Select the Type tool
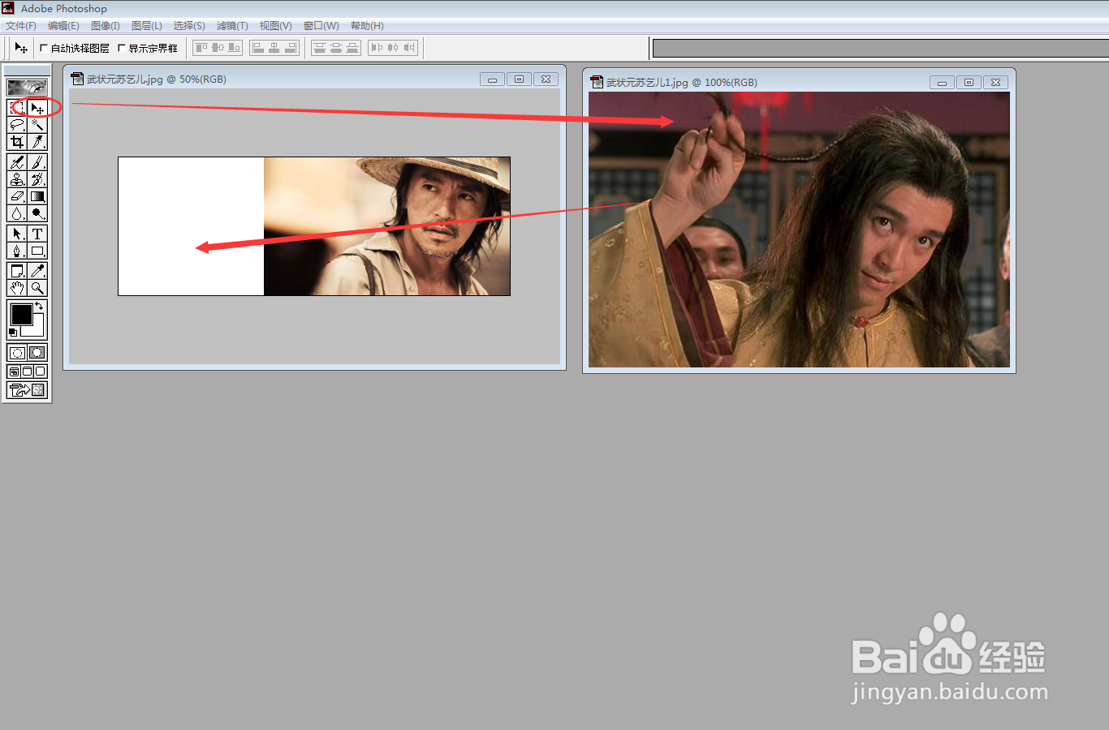The width and height of the screenshot is (1109, 730). pyautogui.click(x=37, y=234)
